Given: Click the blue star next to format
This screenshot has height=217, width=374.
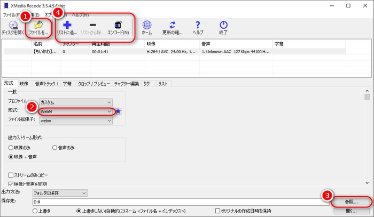Looking at the screenshot, I should pos(119,111).
